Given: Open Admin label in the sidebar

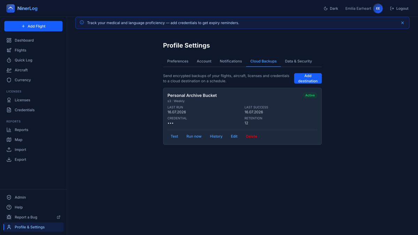Looking at the screenshot, I should point(20,197).
